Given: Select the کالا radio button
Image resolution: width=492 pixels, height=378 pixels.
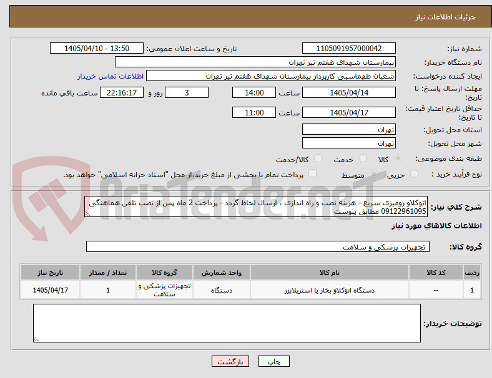Looking at the screenshot, I should coord(398,158).
